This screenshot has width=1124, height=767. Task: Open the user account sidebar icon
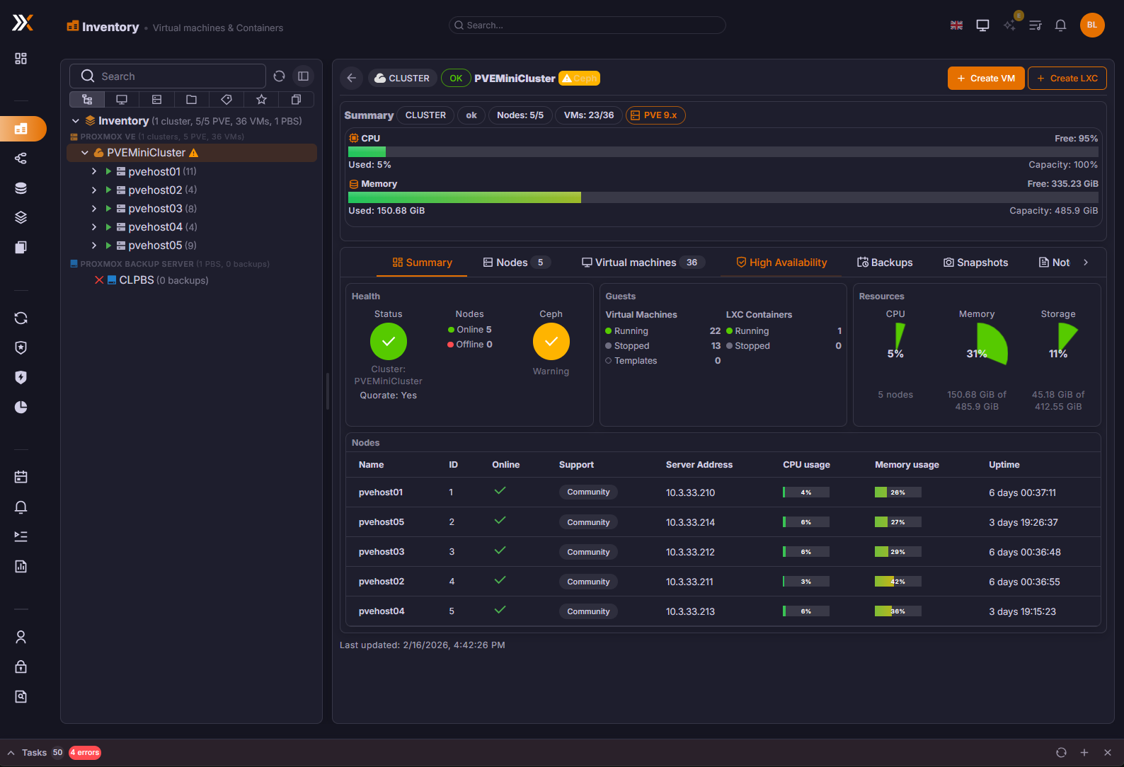coord(21,638)
